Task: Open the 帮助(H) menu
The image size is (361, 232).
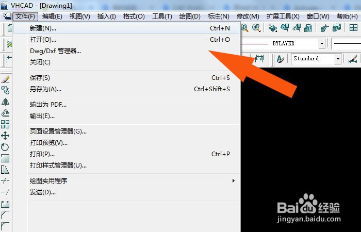Action: pyautogui.click(x=347, y=16)
